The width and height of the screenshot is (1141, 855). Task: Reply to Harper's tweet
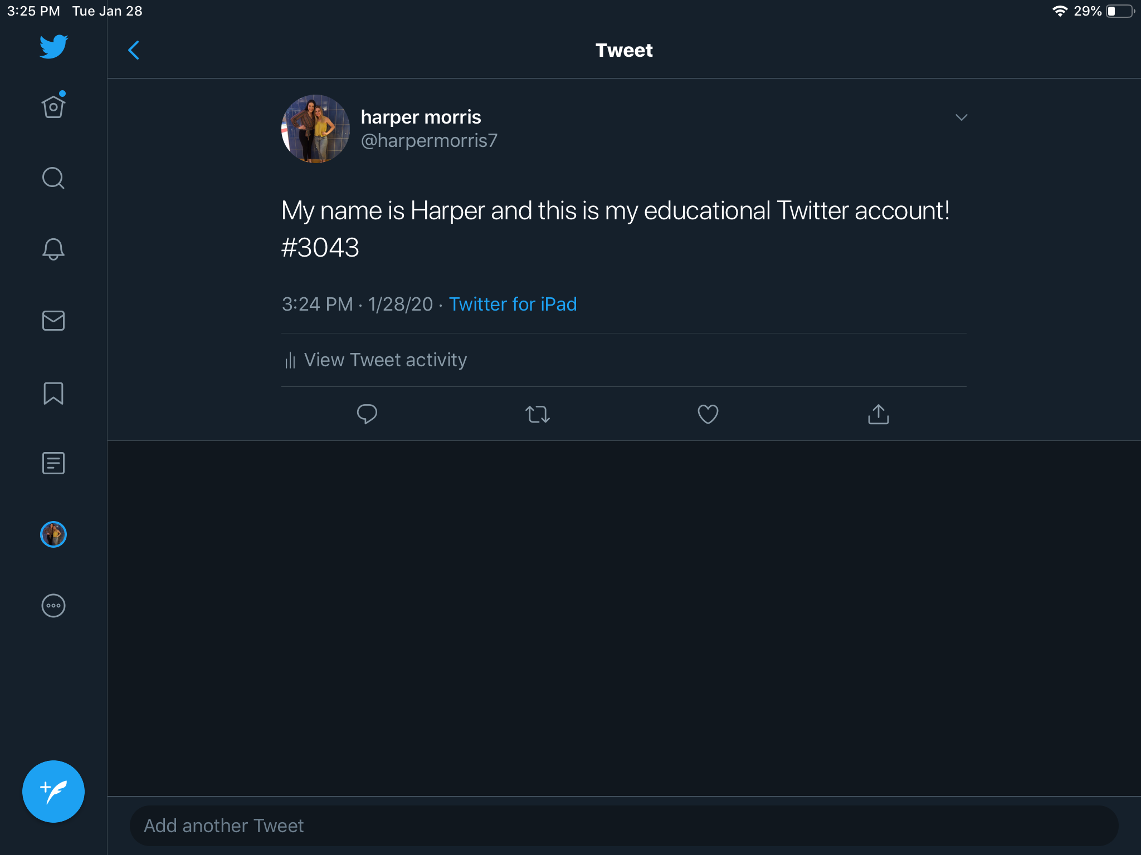[367, 414]
